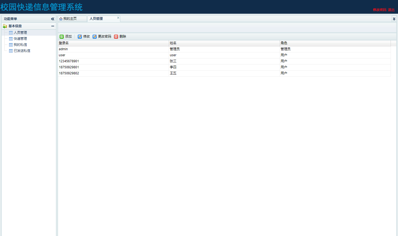Click the 退出 logout link
Screen dimensions: 398x236
pos(391,10)
